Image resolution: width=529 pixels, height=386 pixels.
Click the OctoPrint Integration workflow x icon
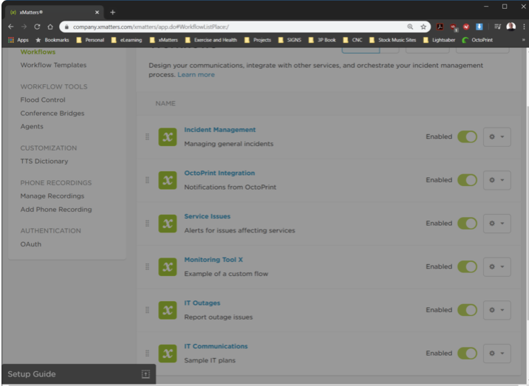point(168,180)
